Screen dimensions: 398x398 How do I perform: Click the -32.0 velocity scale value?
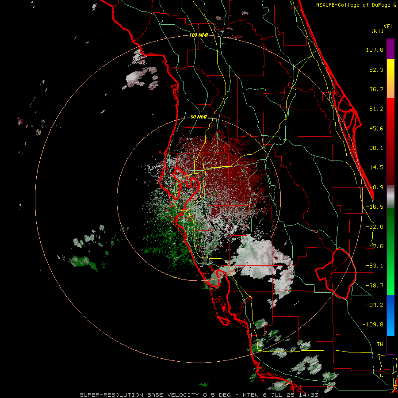click(x=375, y=227)
